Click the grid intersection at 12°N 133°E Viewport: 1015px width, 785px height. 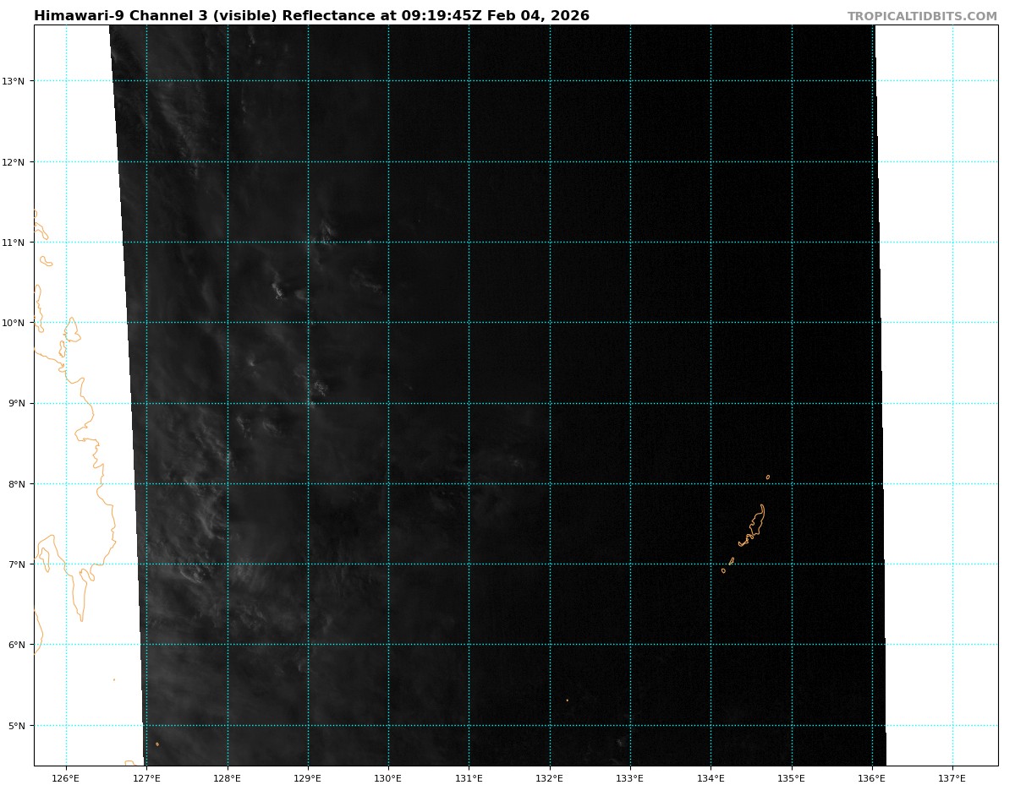click(630, 161)
